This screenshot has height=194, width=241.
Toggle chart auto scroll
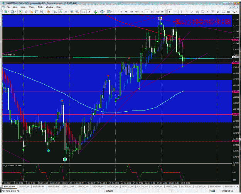coord(84,12)
